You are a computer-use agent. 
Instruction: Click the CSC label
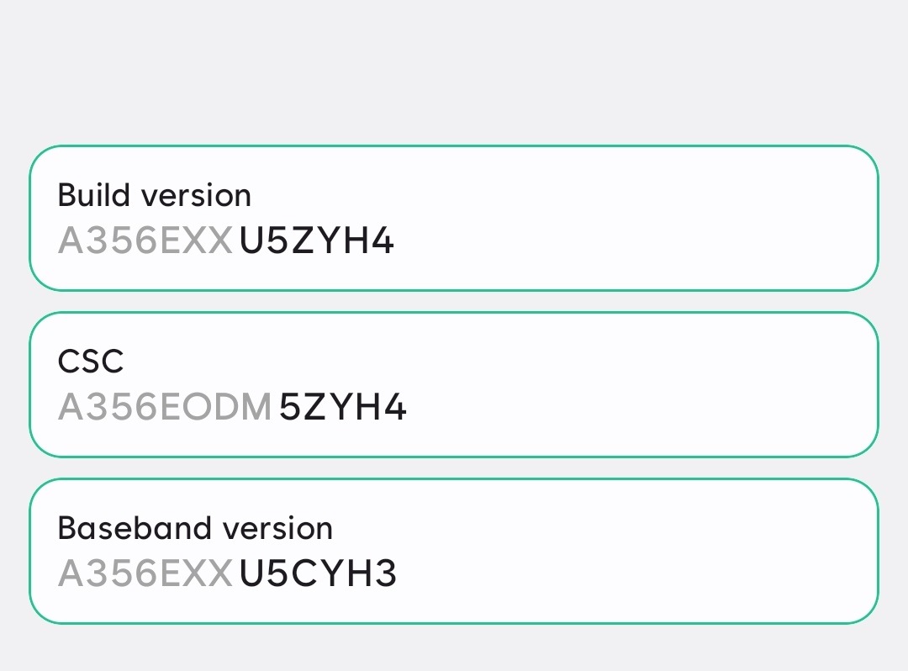91,362
